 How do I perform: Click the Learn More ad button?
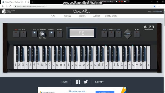[105, 92]
